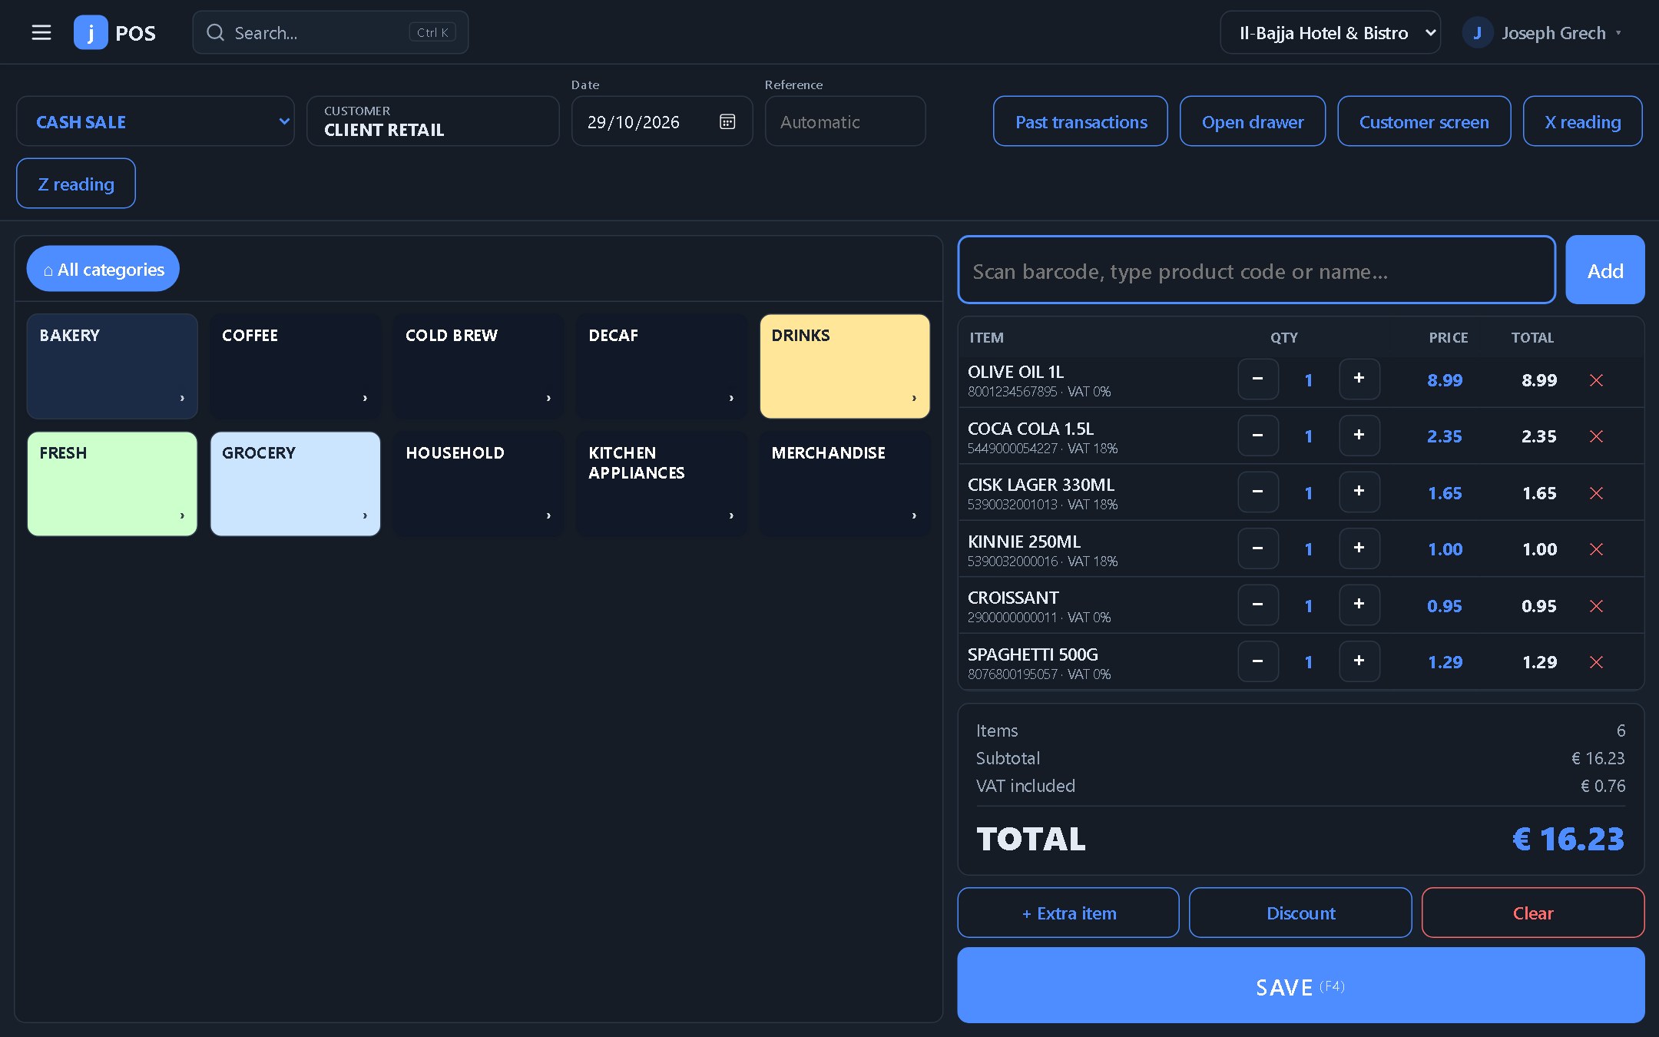Viewport: 1659px width, 1037px height.
Task: Run the Z reading report
Action: click(x=76, y=184)
